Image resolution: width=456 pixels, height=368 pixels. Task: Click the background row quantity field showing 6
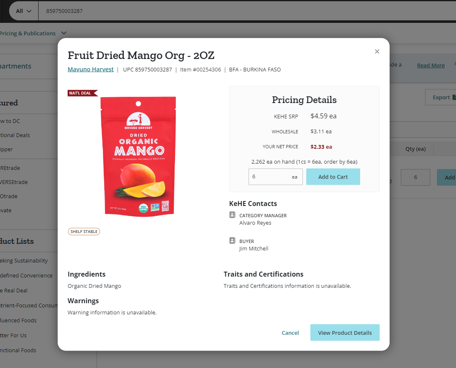415,177
